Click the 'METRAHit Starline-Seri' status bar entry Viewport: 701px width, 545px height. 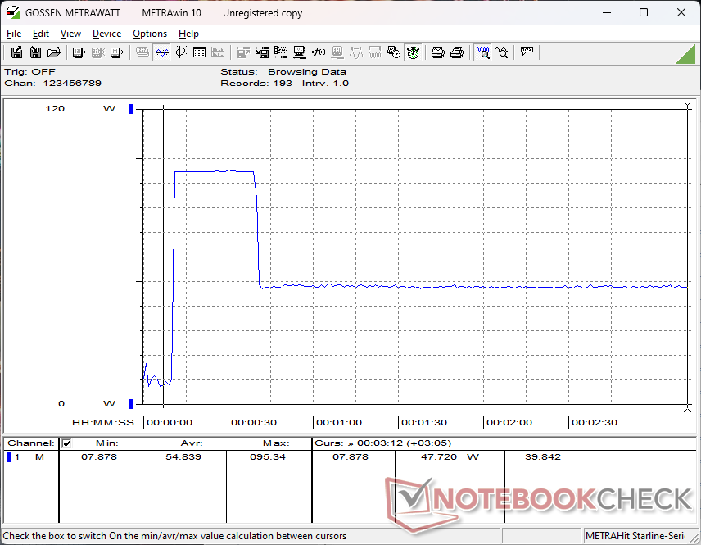click(635, 536)
